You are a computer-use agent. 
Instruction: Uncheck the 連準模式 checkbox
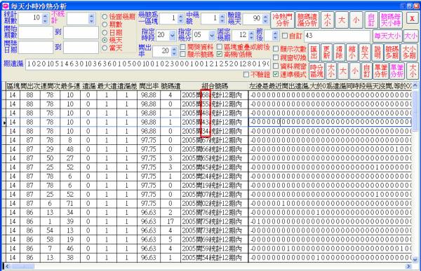[x=276, y=74]
